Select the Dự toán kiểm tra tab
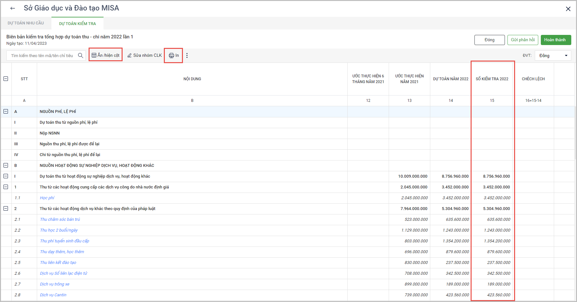577x302 pixels. 77,23
